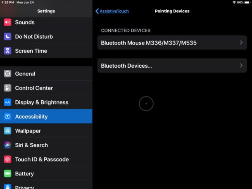Tap the circular AssistiveTouch pointer cursor
The width and height of the screenshot is (252, 189).
[146, 104]
